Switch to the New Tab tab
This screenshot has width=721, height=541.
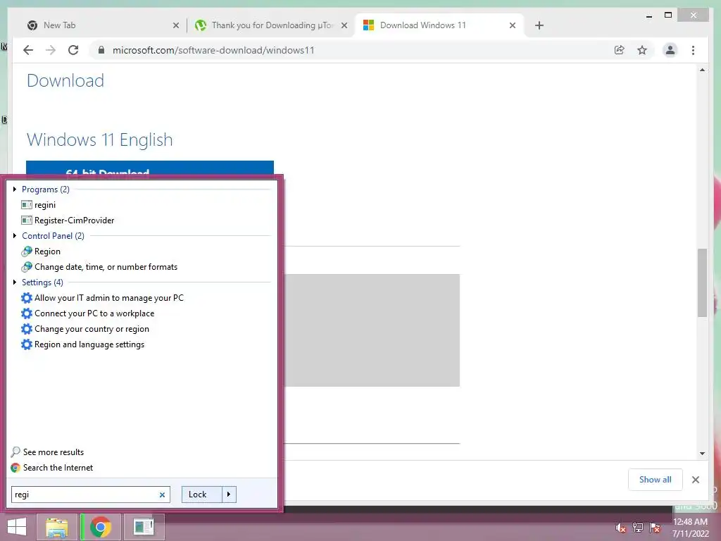tap(102, 25)
